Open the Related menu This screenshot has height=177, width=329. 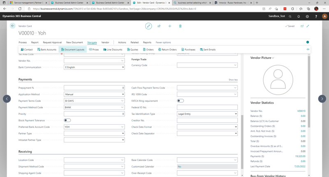[x=134, y=42]
